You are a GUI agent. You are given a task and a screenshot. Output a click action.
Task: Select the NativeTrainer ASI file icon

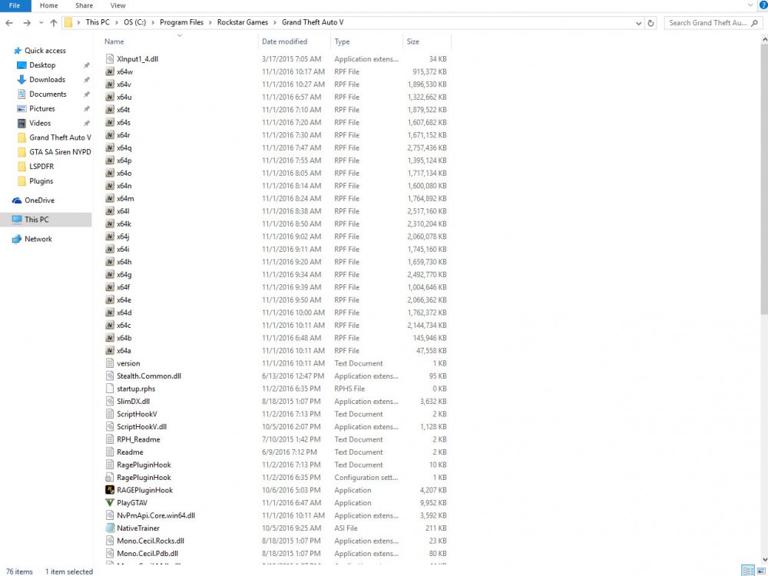(110, 528)
